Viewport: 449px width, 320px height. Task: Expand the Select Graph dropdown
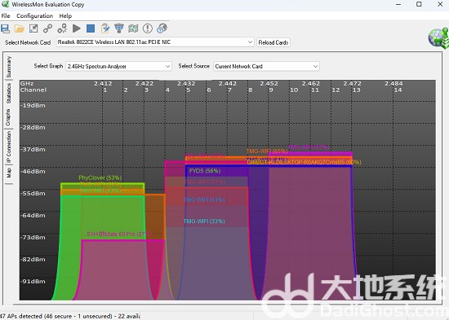tap(118, 66)
